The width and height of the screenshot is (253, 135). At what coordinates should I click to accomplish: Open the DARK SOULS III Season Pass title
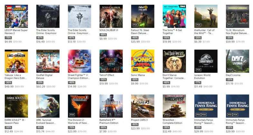click(x=15, y=122)
